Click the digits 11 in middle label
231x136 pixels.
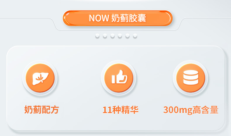107,110
